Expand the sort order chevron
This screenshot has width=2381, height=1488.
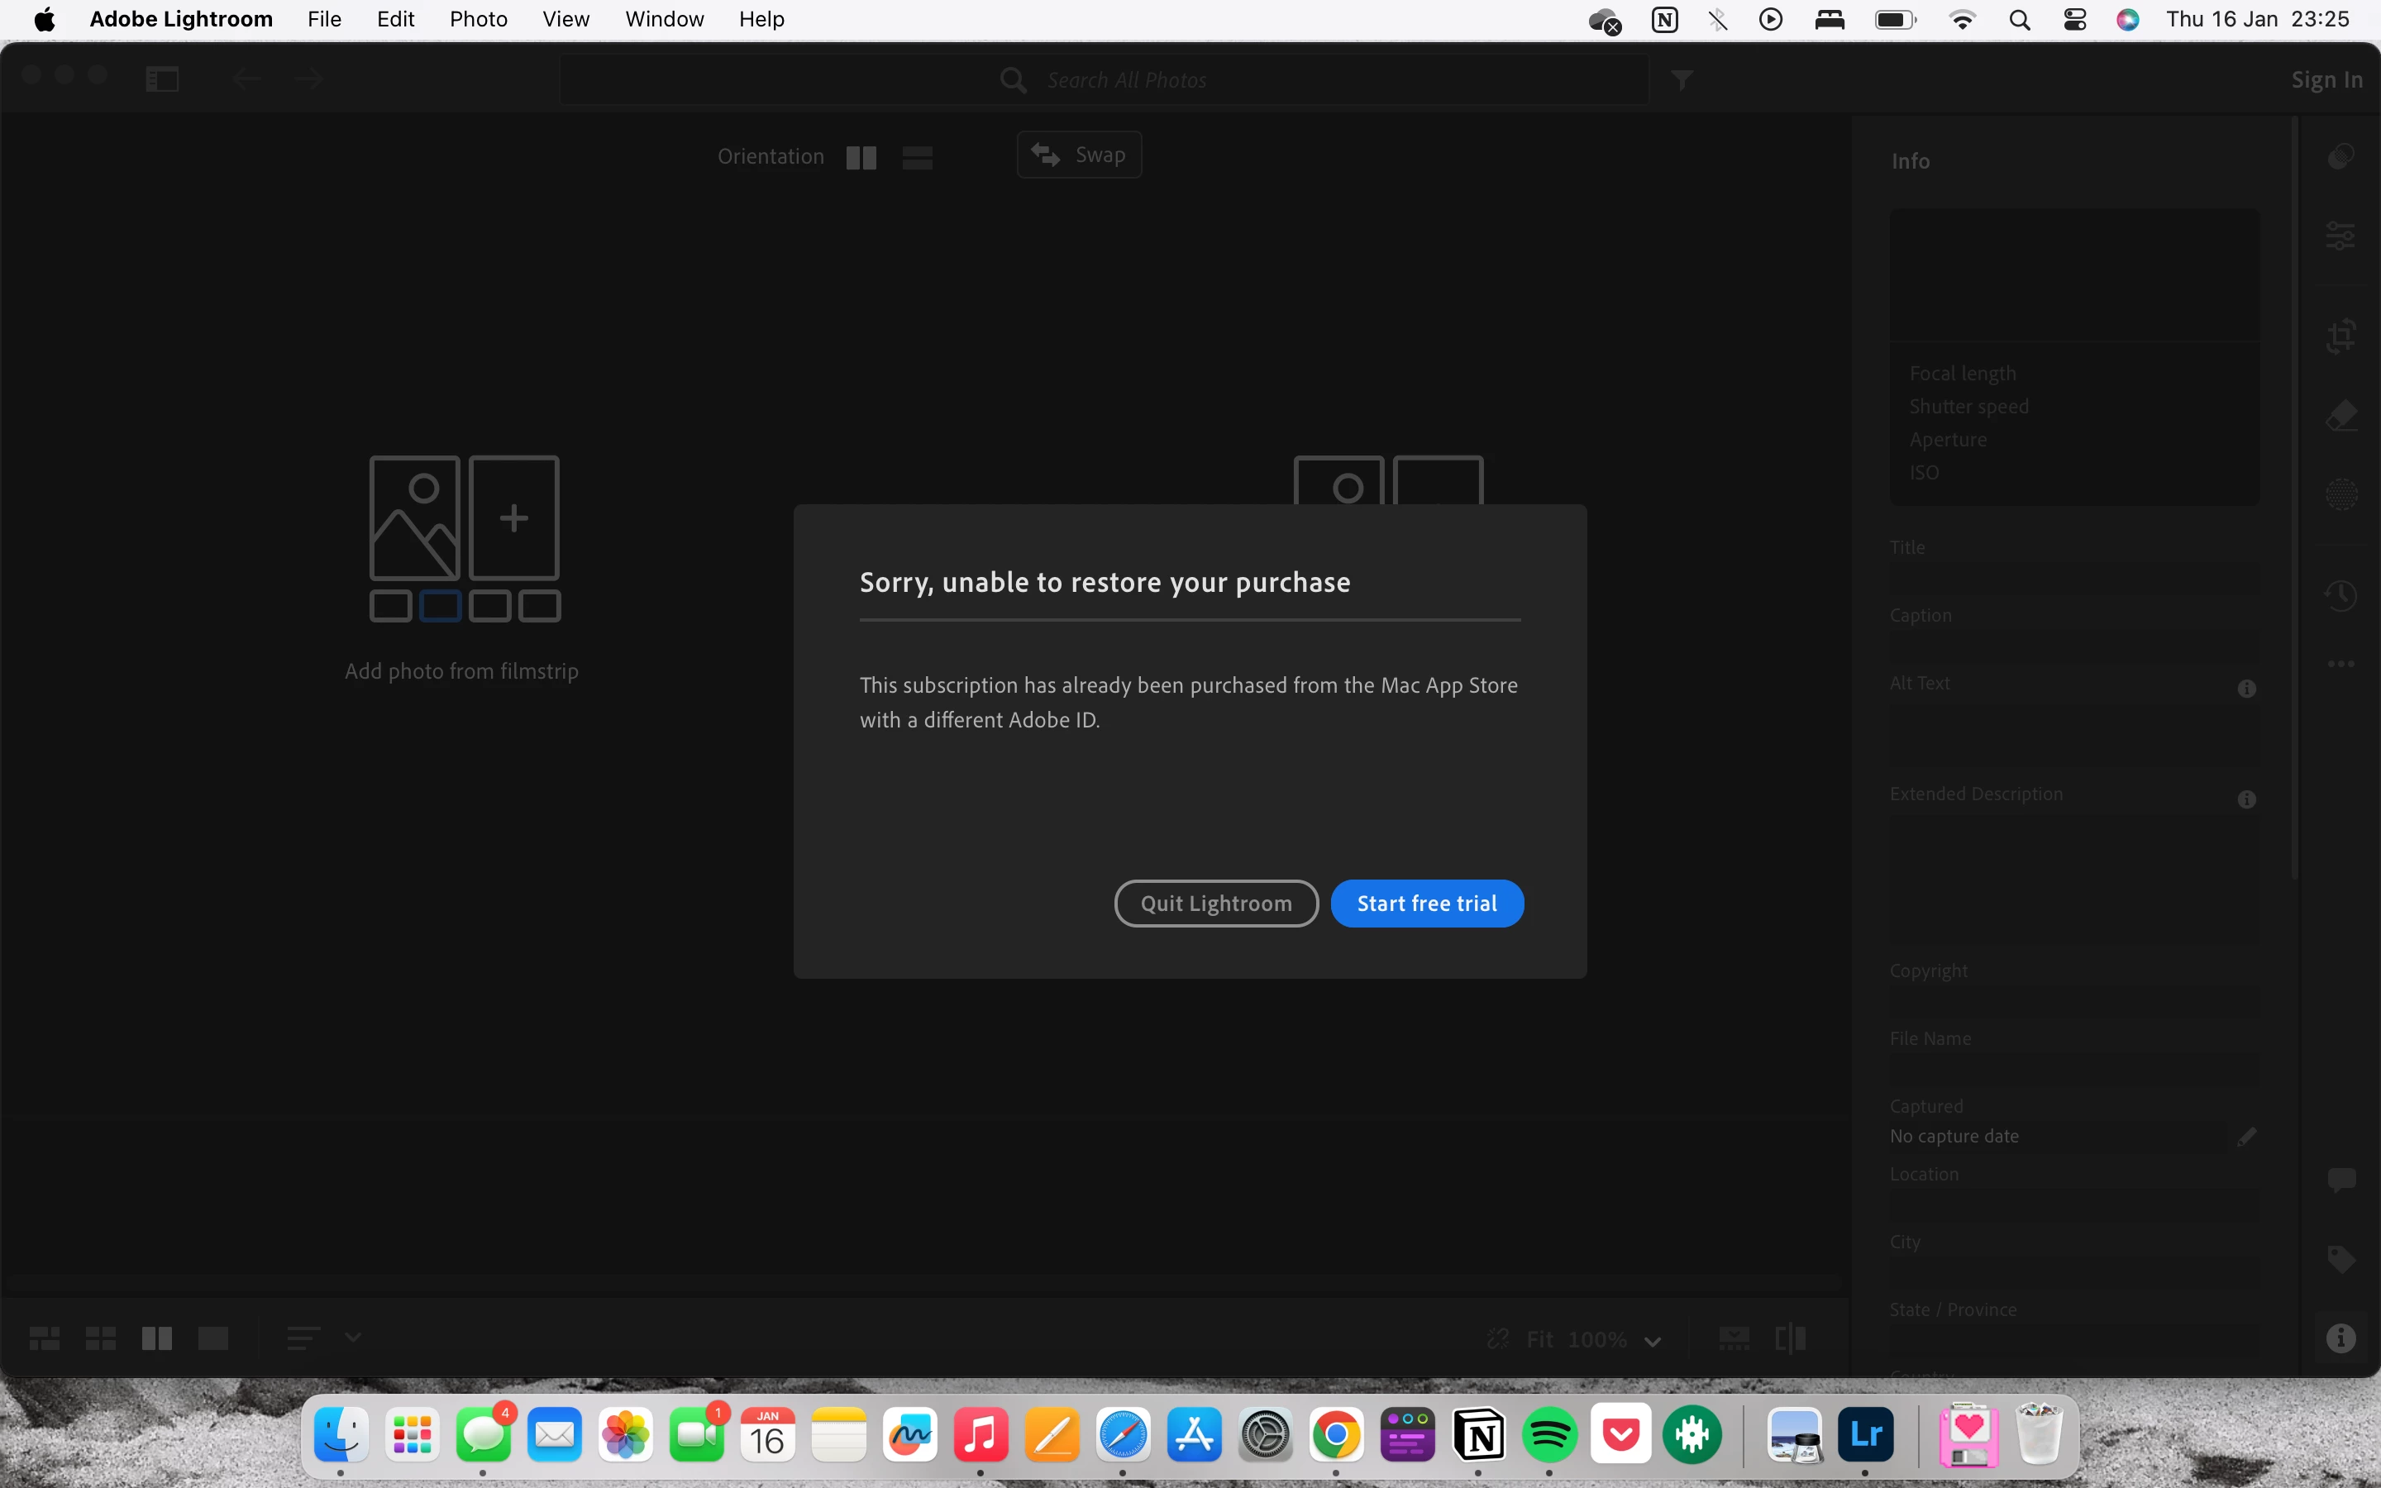pyautogui.click(x=353, y=1338)
